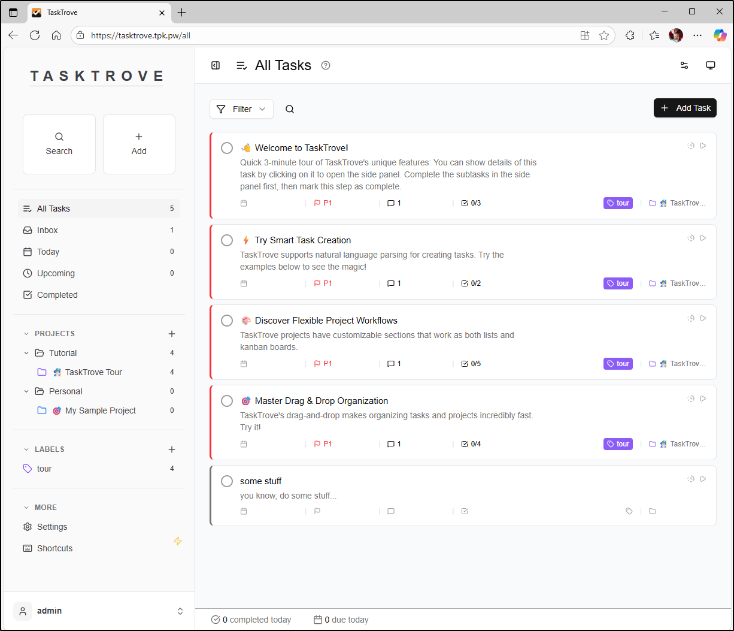Mark Try Smart Task Creation complete

pos(227,240)
